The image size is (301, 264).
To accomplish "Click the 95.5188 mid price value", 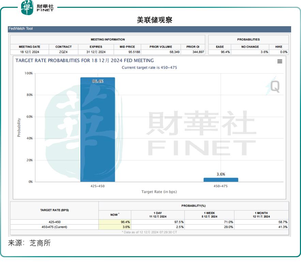I will point(127,52).
